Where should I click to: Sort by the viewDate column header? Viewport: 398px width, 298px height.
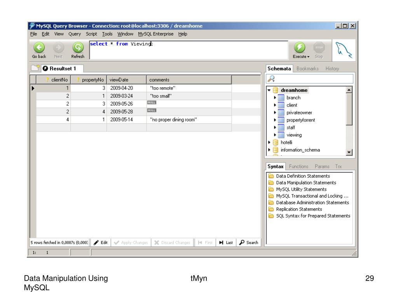[126, 80]
